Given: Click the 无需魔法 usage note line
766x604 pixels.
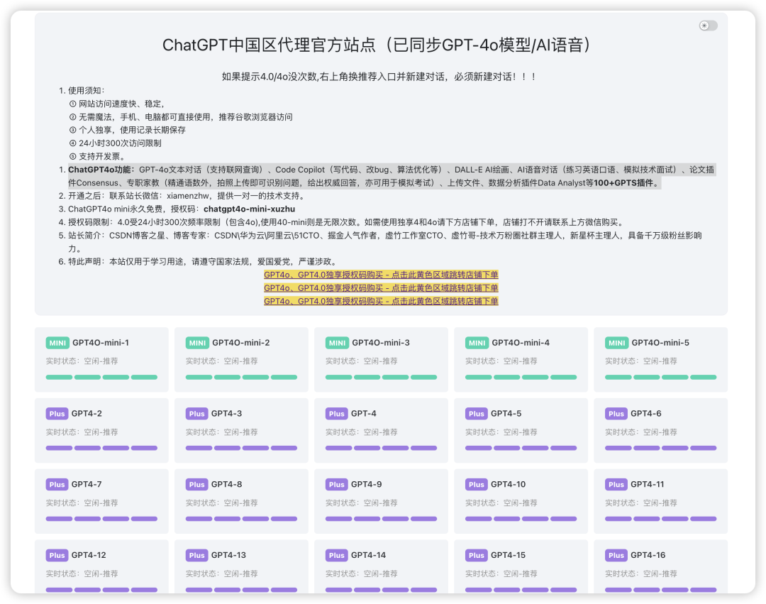Looking at the screenshot, I should pyautogui.click(x=181, y=117).
